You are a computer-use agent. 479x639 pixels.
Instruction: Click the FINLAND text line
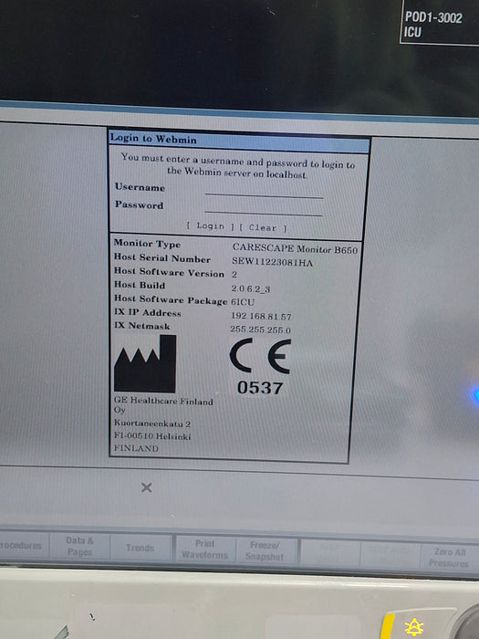(x=136, y=448)
